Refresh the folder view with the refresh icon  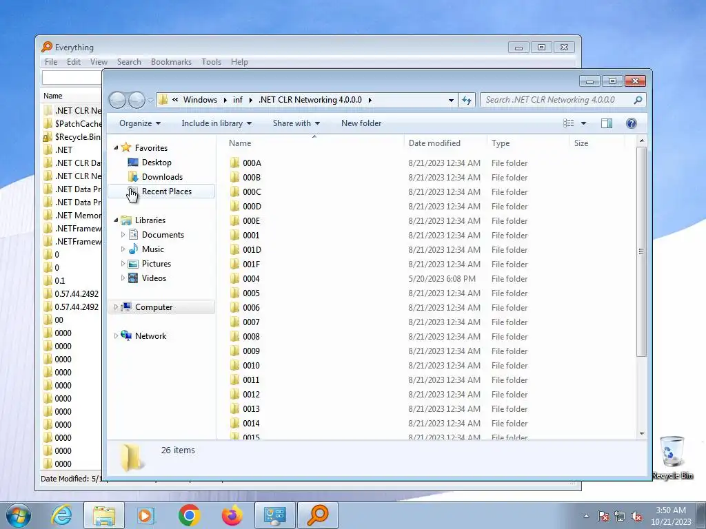coord(467,100)
